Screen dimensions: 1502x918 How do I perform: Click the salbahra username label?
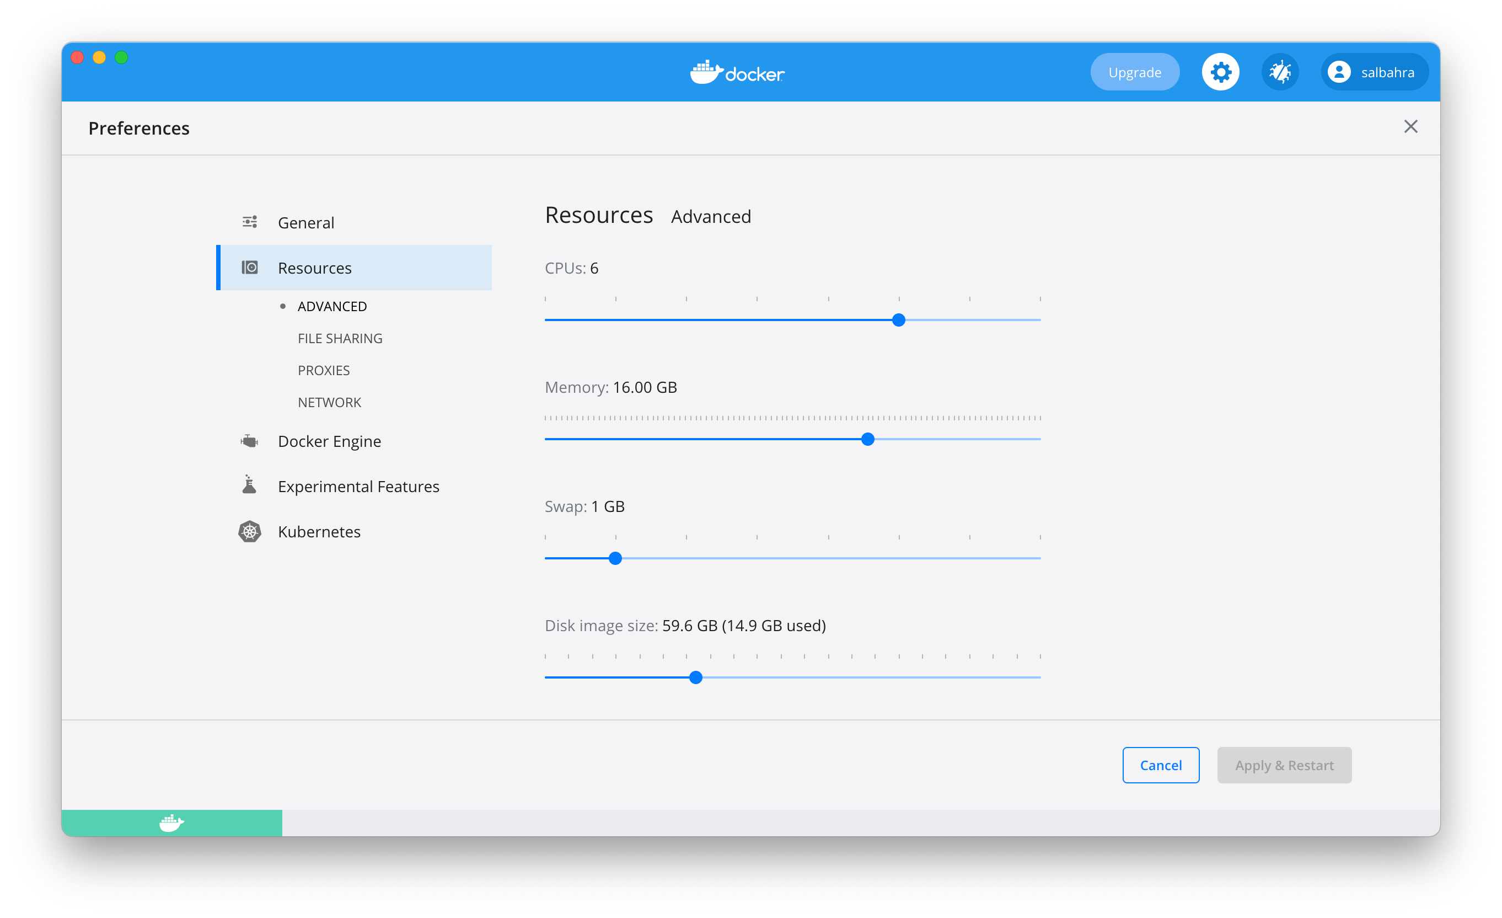point(1387,73)
